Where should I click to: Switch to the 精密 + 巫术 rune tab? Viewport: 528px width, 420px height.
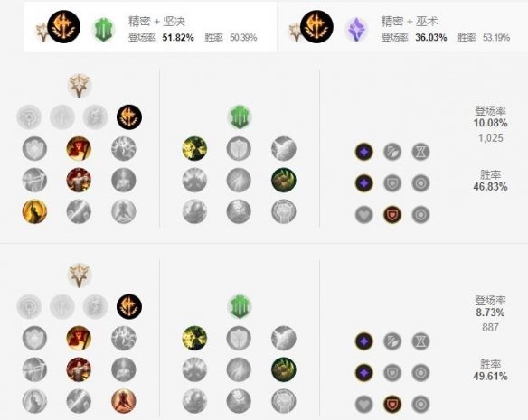tap(402, 27)
